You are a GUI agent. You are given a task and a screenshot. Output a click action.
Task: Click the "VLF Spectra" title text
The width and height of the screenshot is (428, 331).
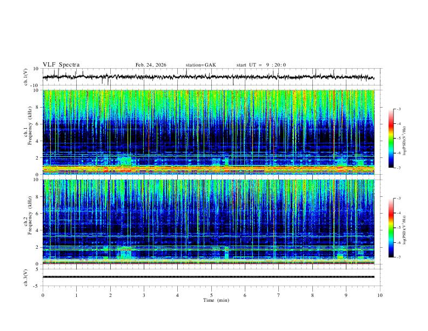(x=61, y=65)
